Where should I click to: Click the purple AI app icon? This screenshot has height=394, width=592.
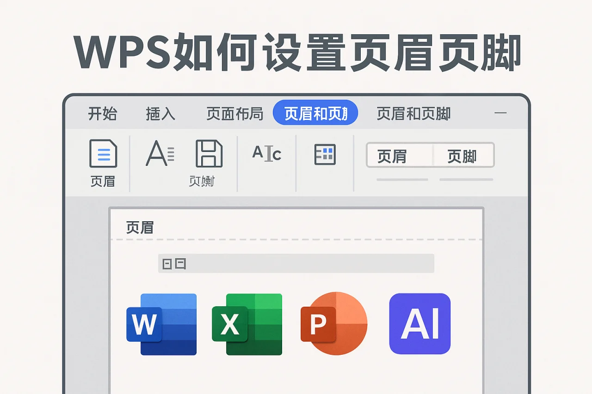[420, 323]
